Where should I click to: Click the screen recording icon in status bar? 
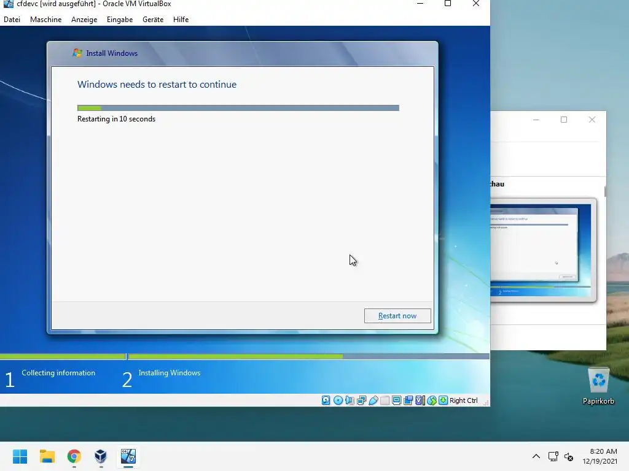(408, 400)
